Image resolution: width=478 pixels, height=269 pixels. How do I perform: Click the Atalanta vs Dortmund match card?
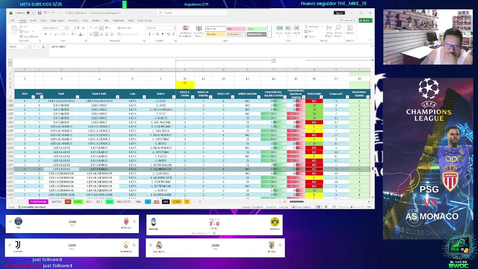point(214,225)
